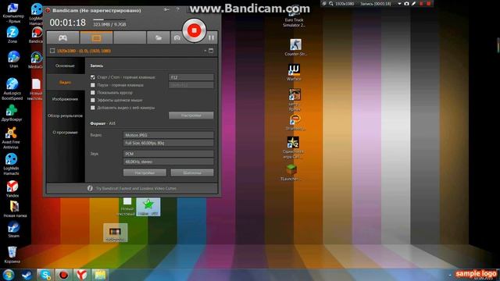Toggle Старт / Стоп hotkey checkbox

tap(93, 77)
